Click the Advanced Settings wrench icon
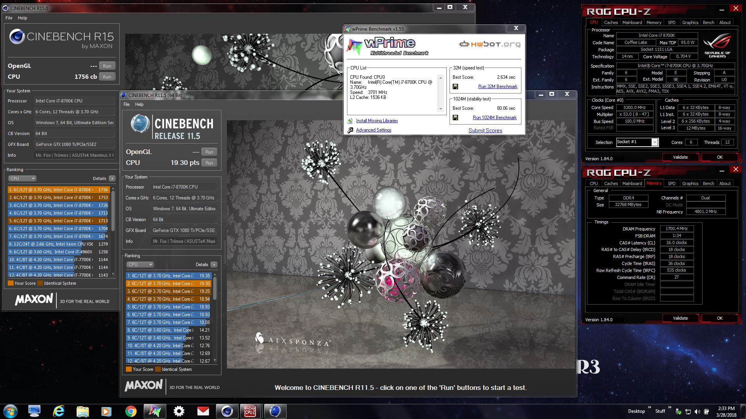This screenshot has width=746, height=419. coord(350,130)
